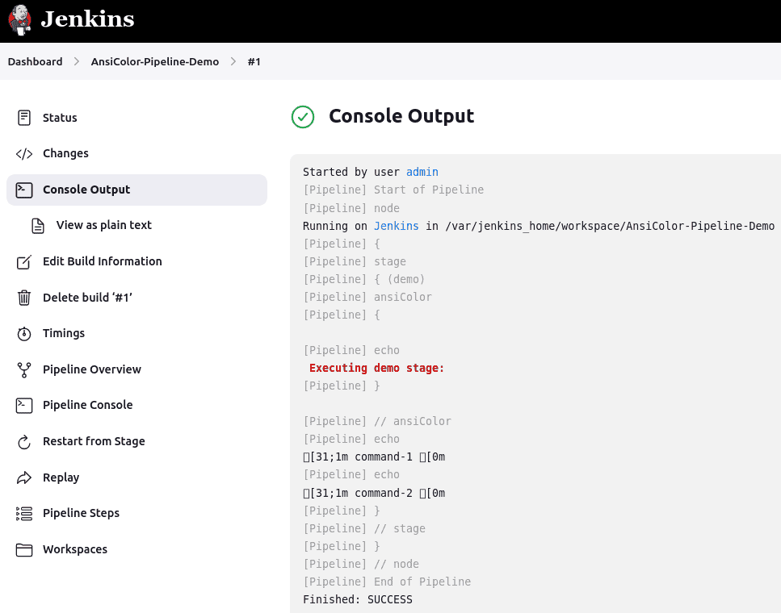The width and height of the screenshot is (781, 613).
Task: Click the Pipeline Console terminal icon
Action: pyautogui.click(x=24, y=406)
